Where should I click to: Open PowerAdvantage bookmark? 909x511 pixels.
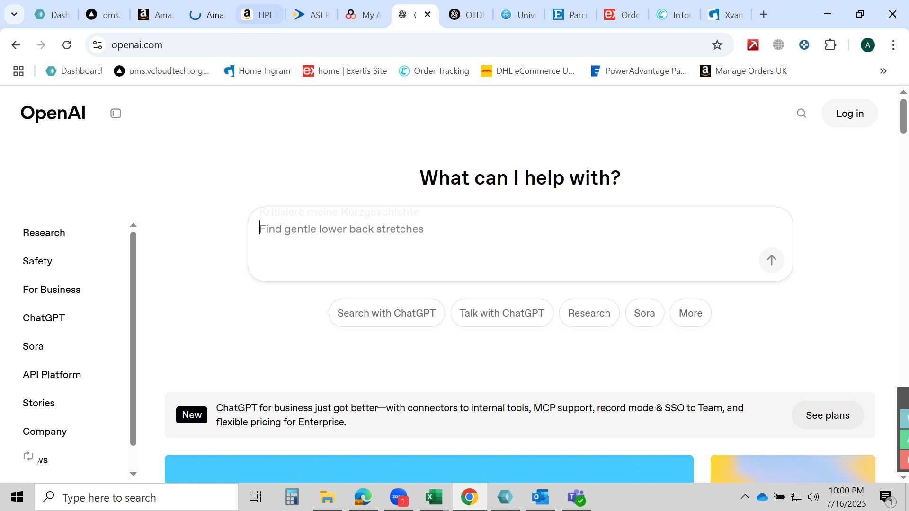click(639, 71)
